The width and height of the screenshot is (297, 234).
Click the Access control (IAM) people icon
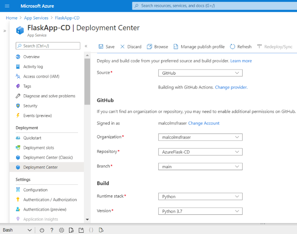(x=18, y=76)
